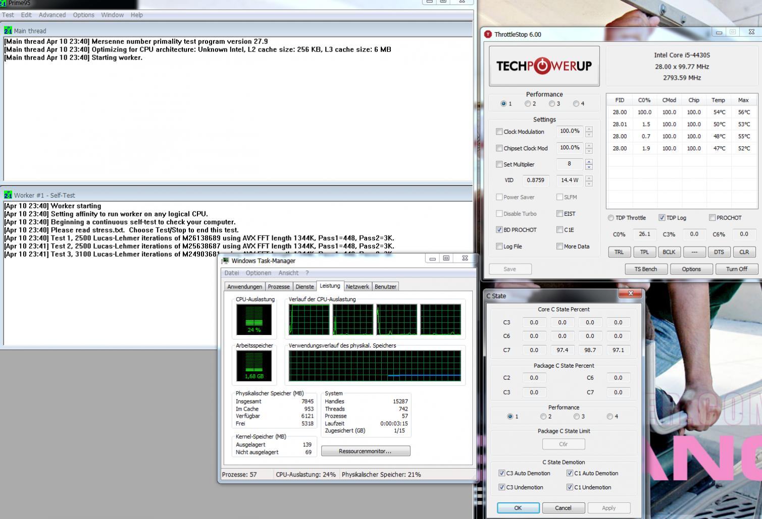
Task: Switch to the Benutzer tab
Action: (x=385, y=286)
